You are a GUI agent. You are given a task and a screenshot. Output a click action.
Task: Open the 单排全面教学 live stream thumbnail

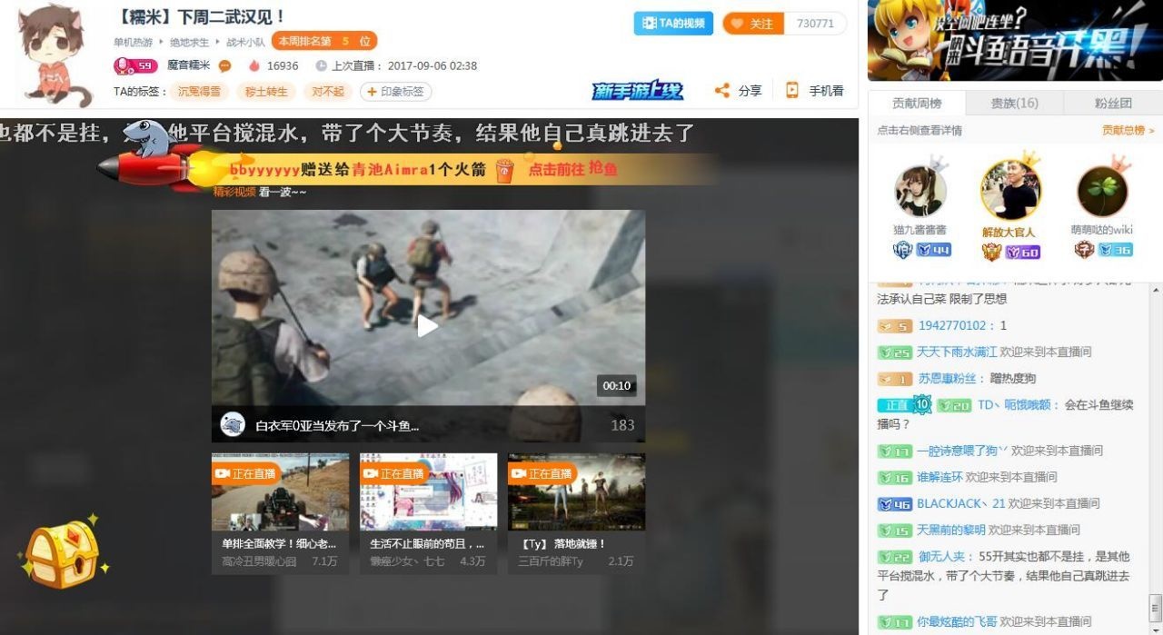pos(280,491)
